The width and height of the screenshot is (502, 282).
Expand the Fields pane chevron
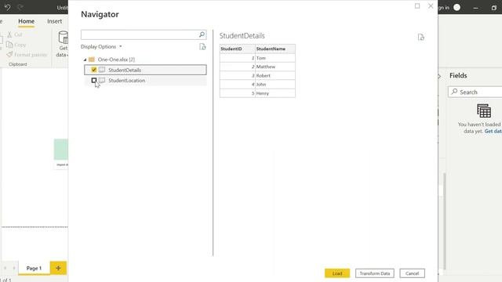[439, 76]
